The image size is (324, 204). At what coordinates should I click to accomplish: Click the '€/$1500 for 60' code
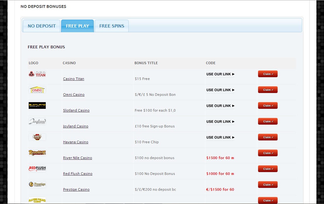coord(220,189)
